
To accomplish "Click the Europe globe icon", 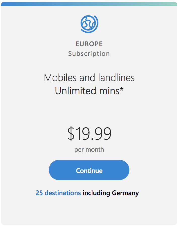I will coord(89,24).
